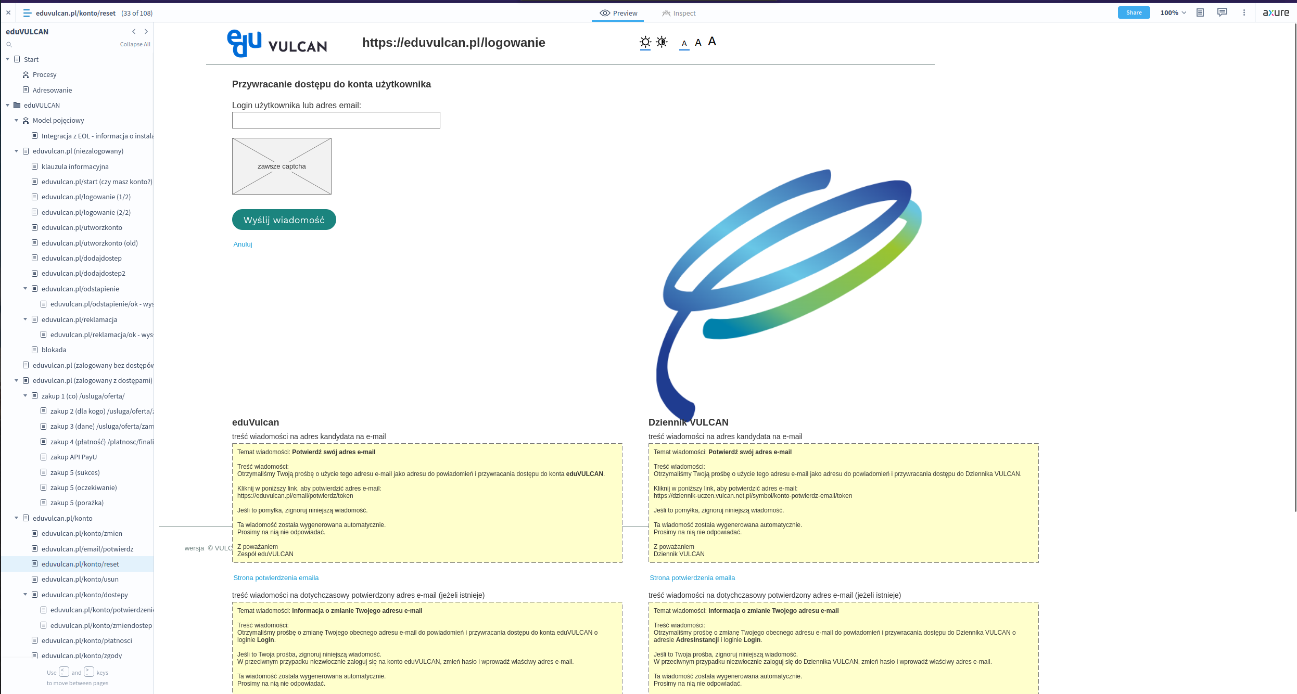Click the Anuluj link
The height and width of the screenshot is (694, 1297).
pyautogui.click(x=243, y=245)
